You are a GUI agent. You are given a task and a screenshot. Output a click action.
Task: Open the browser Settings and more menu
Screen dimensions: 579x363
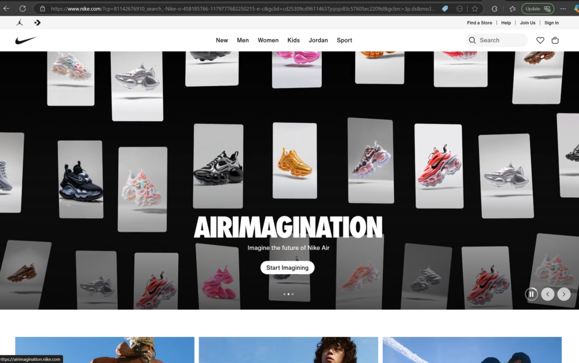tap(563, 8)
